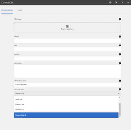131x130 pixels.
Task: Click the image icon in the asset dropzone
Action: click(x=67, y=26)
